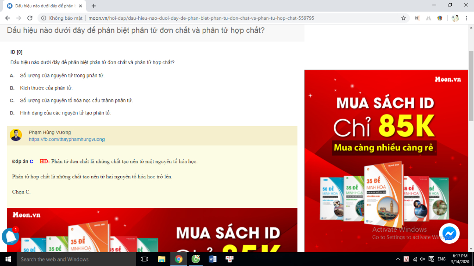Click the scrollbar up arrow
474x266 pixels.
[471, 28]
